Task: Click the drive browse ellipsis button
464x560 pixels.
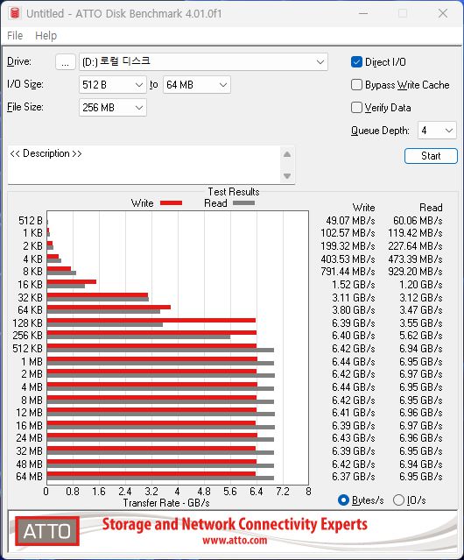Action: coord(66,62)
